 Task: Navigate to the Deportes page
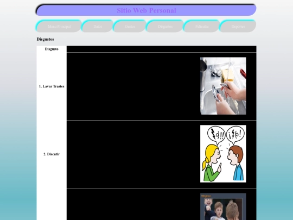(x=238, y=27)
